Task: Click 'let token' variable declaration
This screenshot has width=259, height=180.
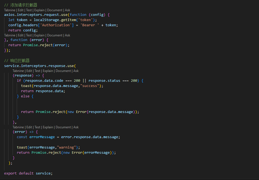Action: click(x=18, y=20)
